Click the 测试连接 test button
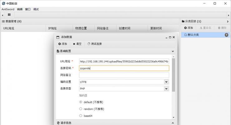This screenshot has height=125, width=231. coord(95,44)
